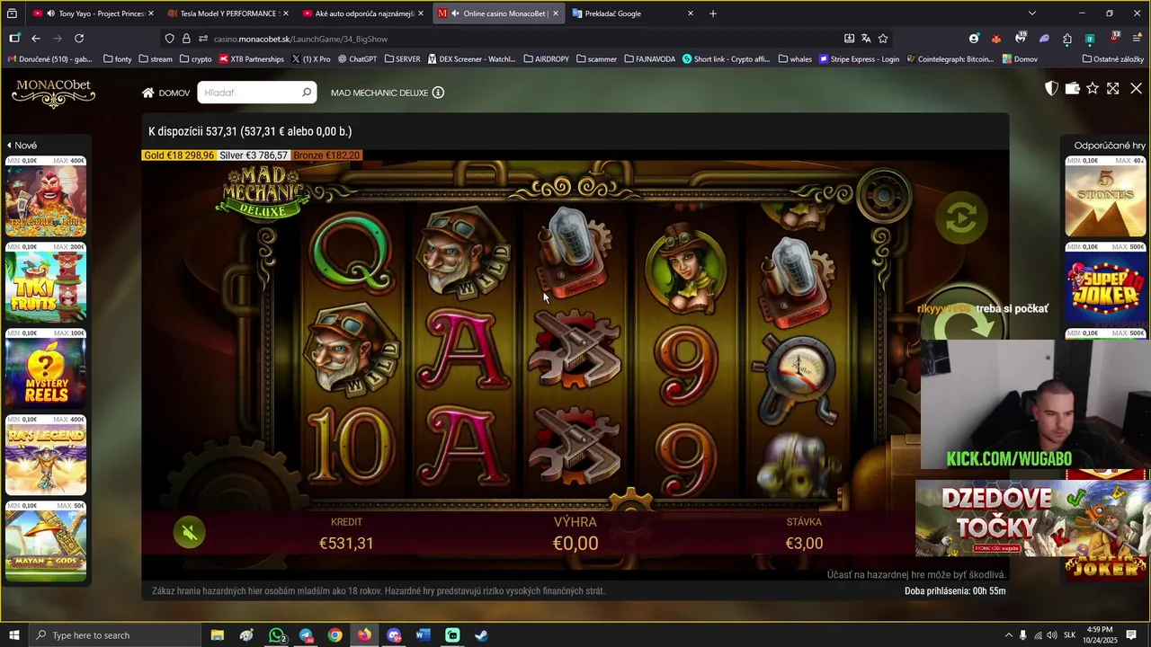Click the Gold jackpot amount
The width and height of the screenshot is (1151, 647).
point(179,155)
